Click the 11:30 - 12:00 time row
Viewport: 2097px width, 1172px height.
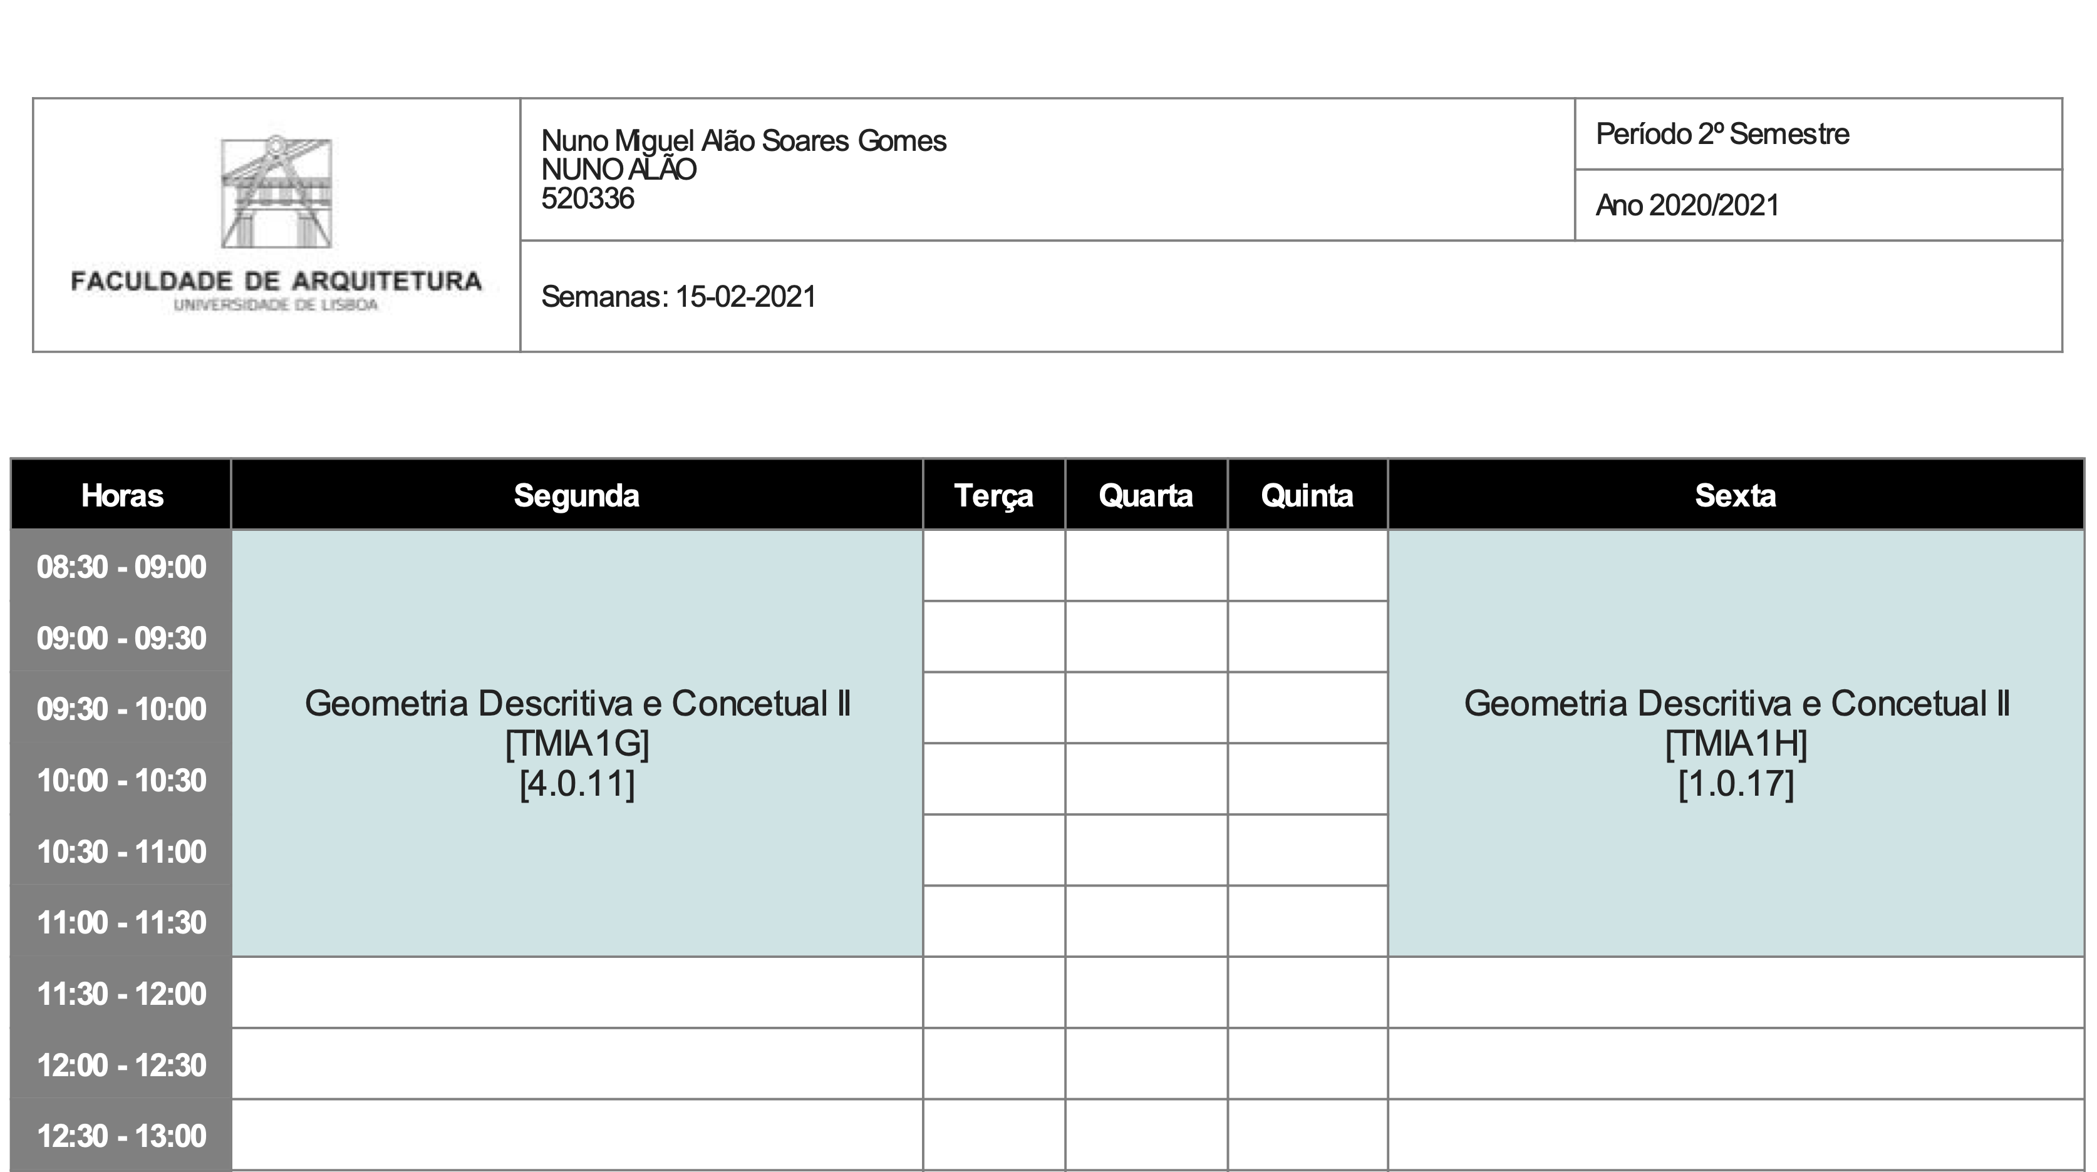tap(122, 993)
